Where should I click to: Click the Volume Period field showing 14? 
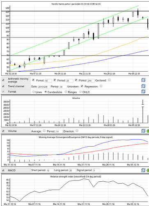tap(59, 131)
